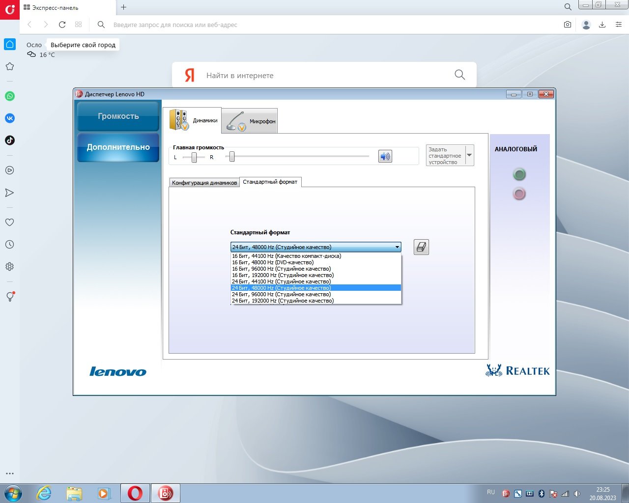Launch WhatsApp from the Opera sidebar
Viewport: 629px width, 503px height.
tap(10, 96)
